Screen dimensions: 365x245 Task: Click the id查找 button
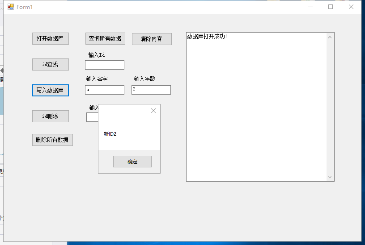51,64
